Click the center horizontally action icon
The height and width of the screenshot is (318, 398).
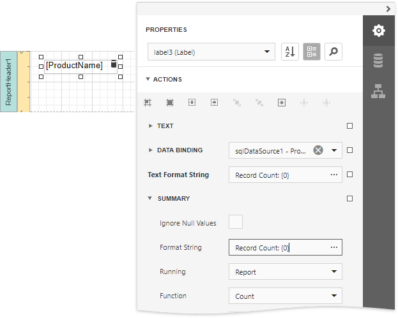click(192, 102)
